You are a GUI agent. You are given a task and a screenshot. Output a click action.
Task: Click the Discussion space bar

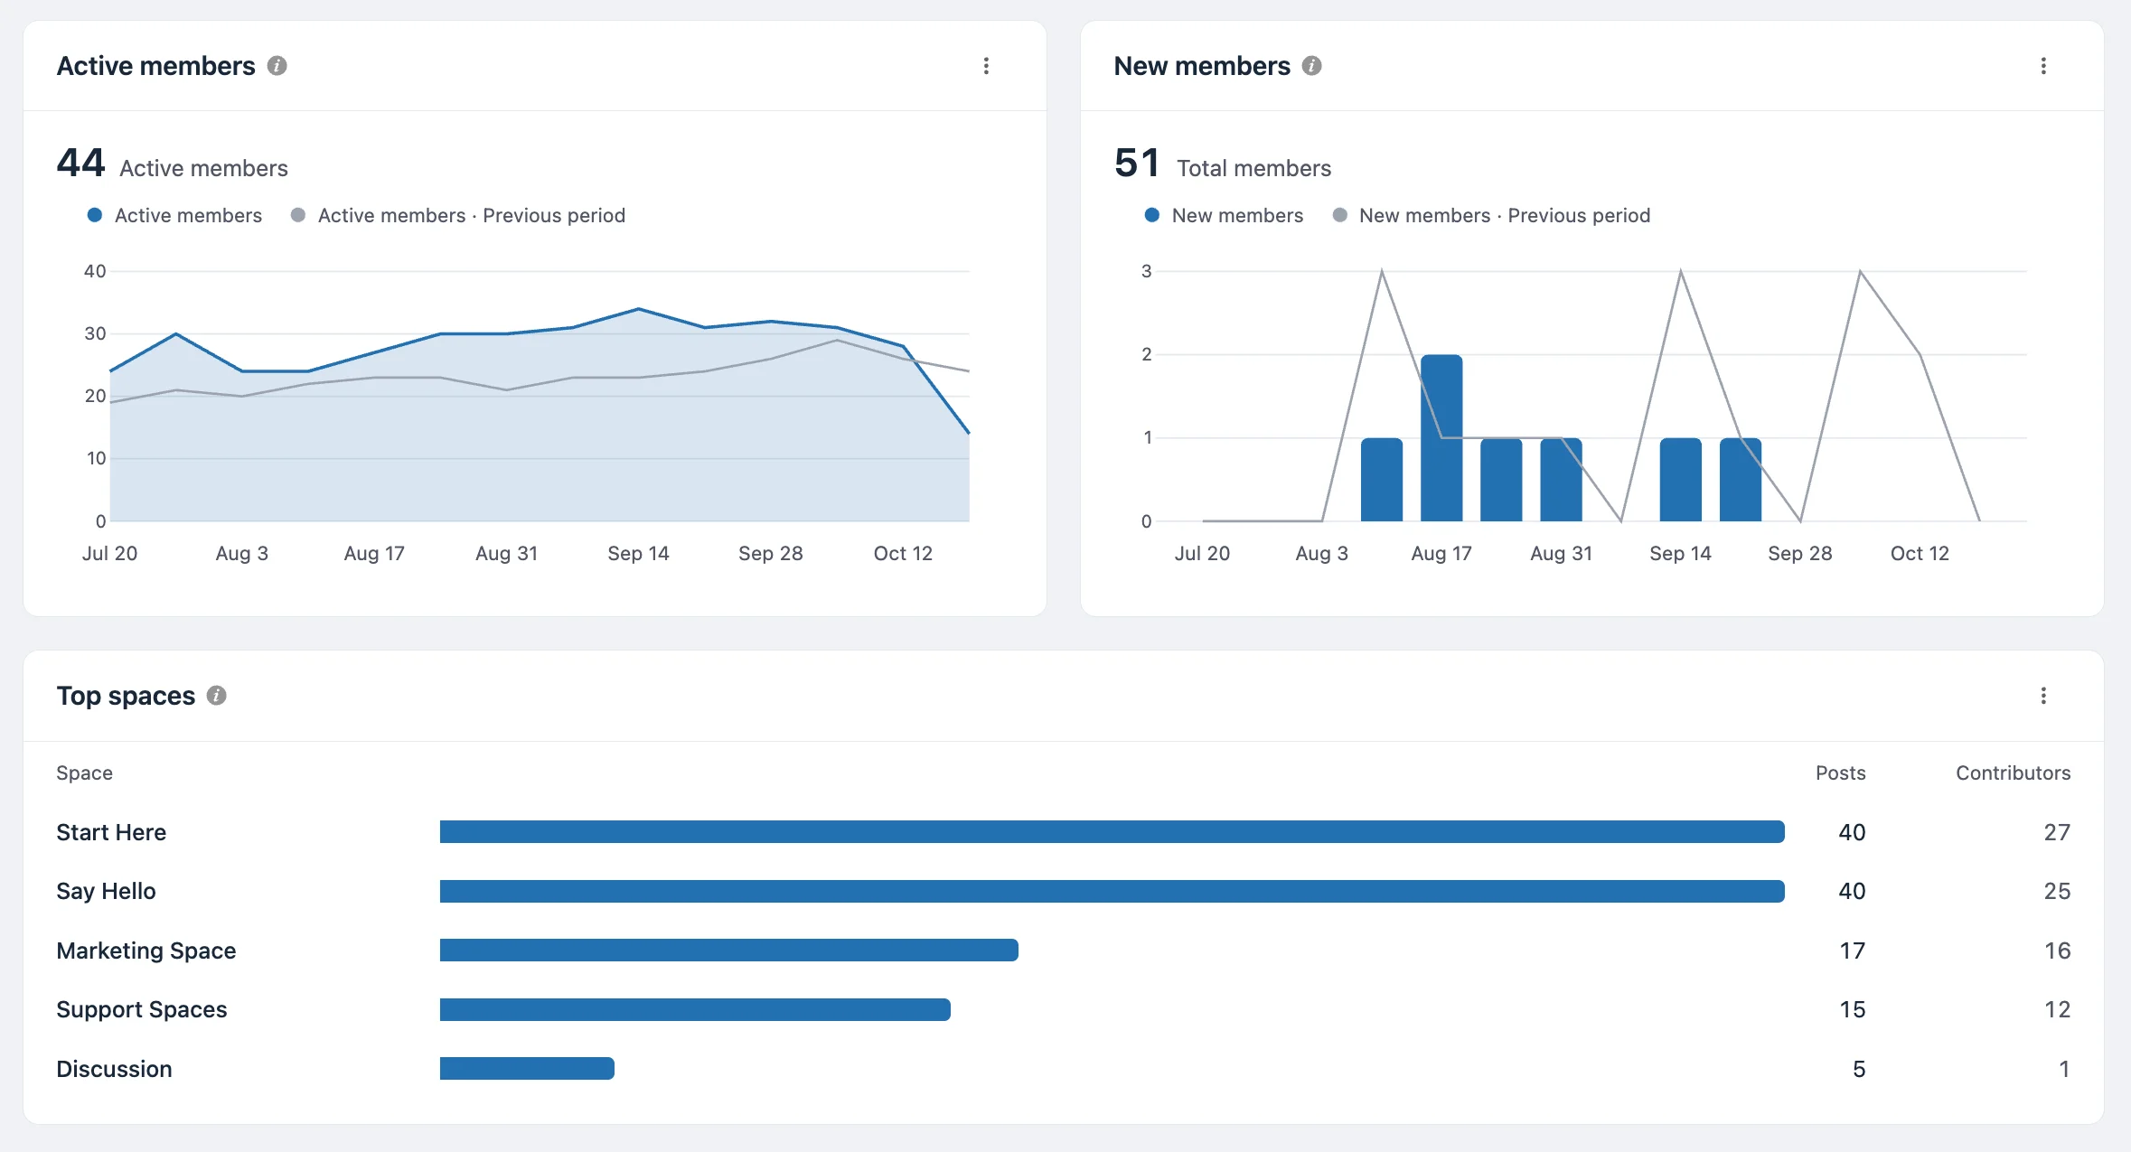(527, 1069)
